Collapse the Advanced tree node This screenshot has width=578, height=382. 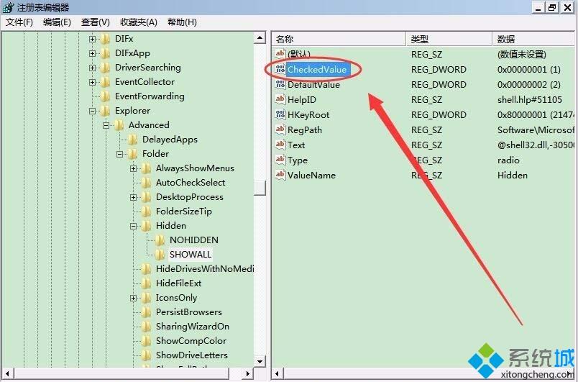(x=106, y=125)
